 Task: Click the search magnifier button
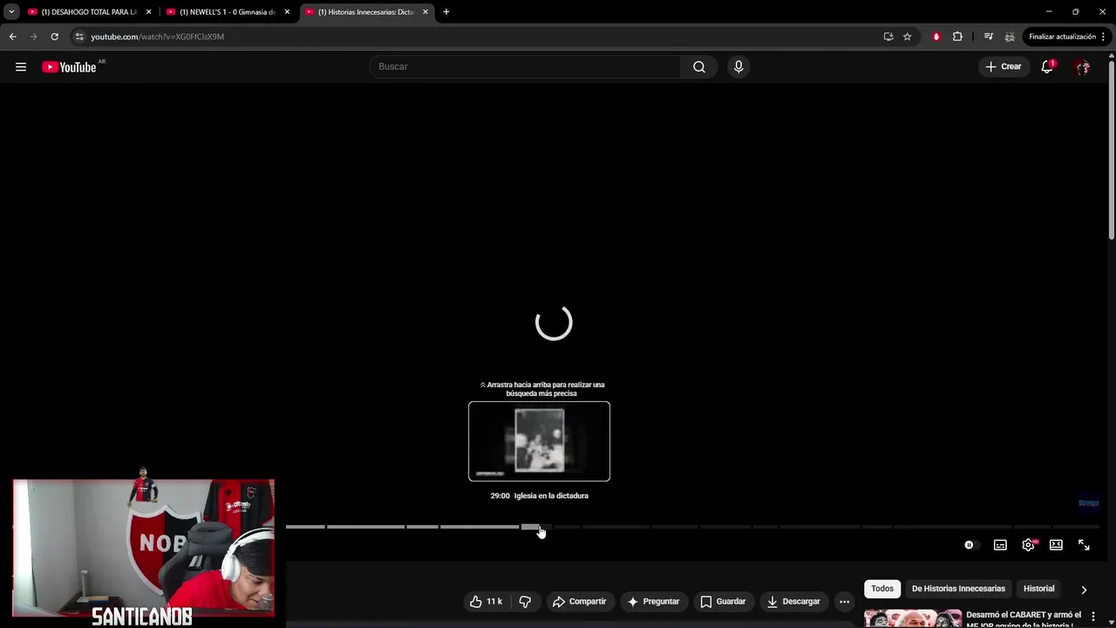coord(699,67)
